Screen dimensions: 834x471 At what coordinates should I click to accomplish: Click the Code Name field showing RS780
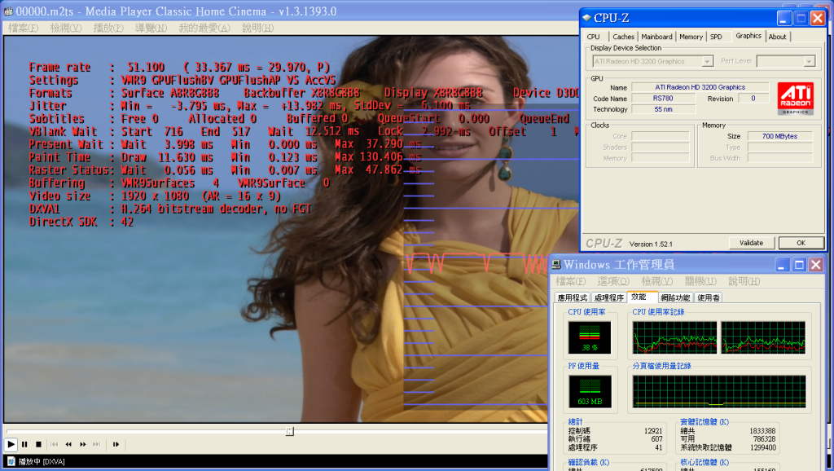pos(663,99)
